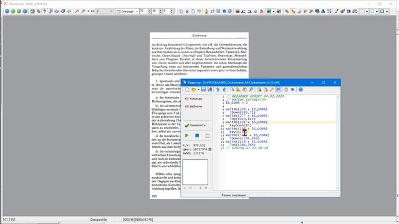Viewport: 399px width, 224px height.
Task: Click the white preview box under HWND
Action: 195,172
